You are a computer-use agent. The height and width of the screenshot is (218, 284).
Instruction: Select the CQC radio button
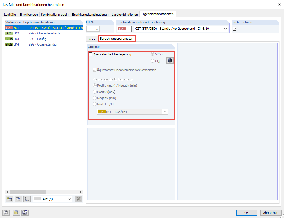(x=152, y=61)
